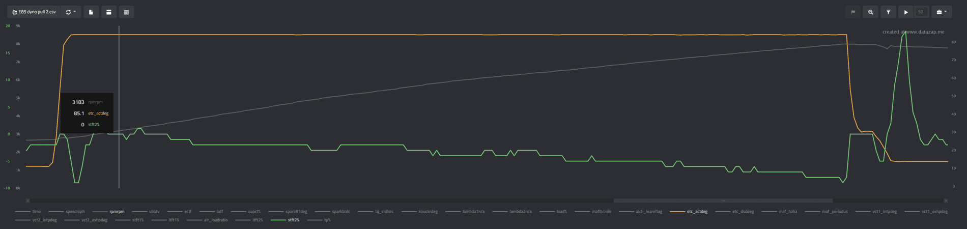This screenshot has height=229, width=967.
Task: Toggle the ectf series in legend
Action: 180,211
